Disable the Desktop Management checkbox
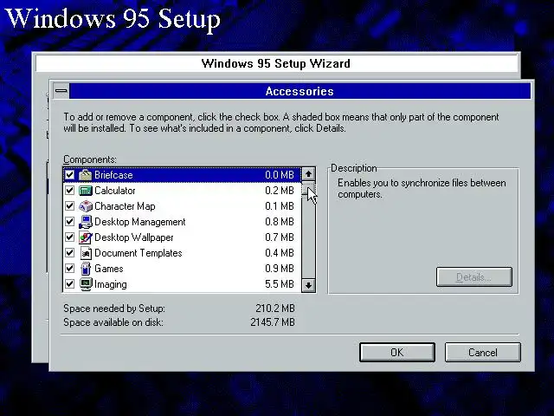554x416 pixels. [69, 222]
